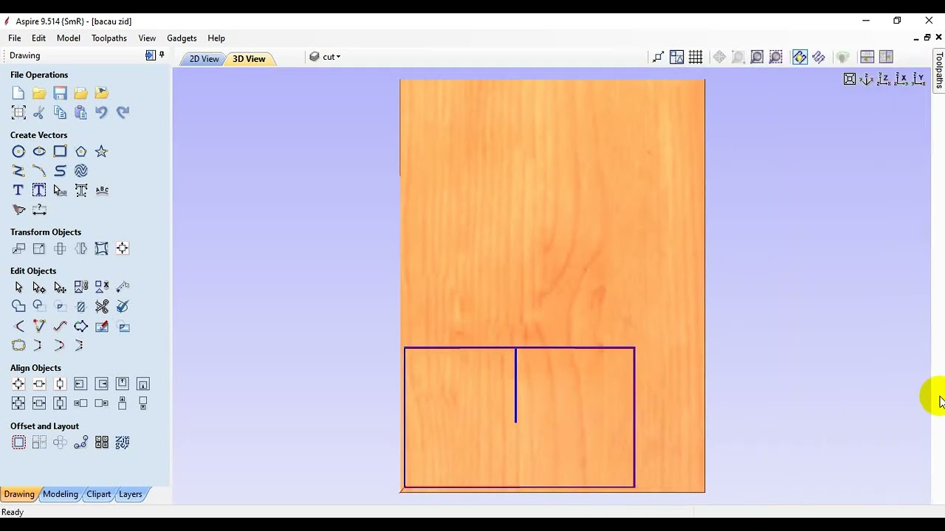Open the Move Objects transform tool

[18, 249]
